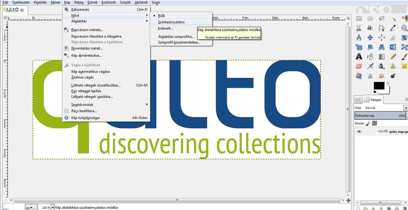Close the quito image tab

(22, 10)
